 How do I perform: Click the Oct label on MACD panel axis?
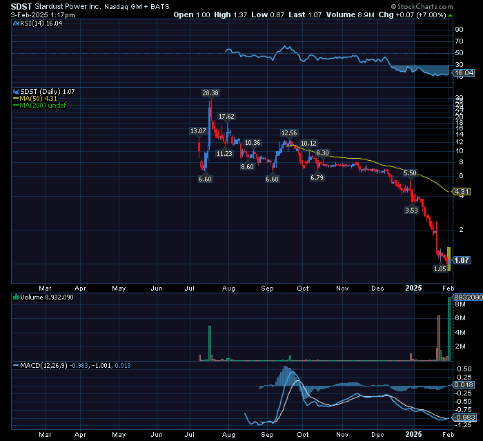coord(302,434)
